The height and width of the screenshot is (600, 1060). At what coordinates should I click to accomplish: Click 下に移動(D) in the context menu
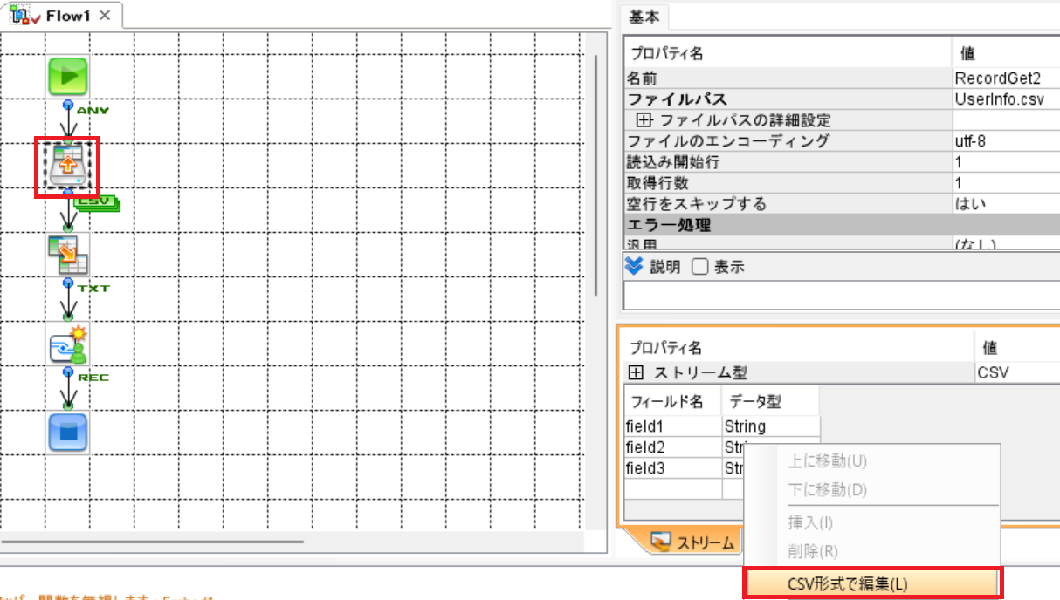click(827, 489)
